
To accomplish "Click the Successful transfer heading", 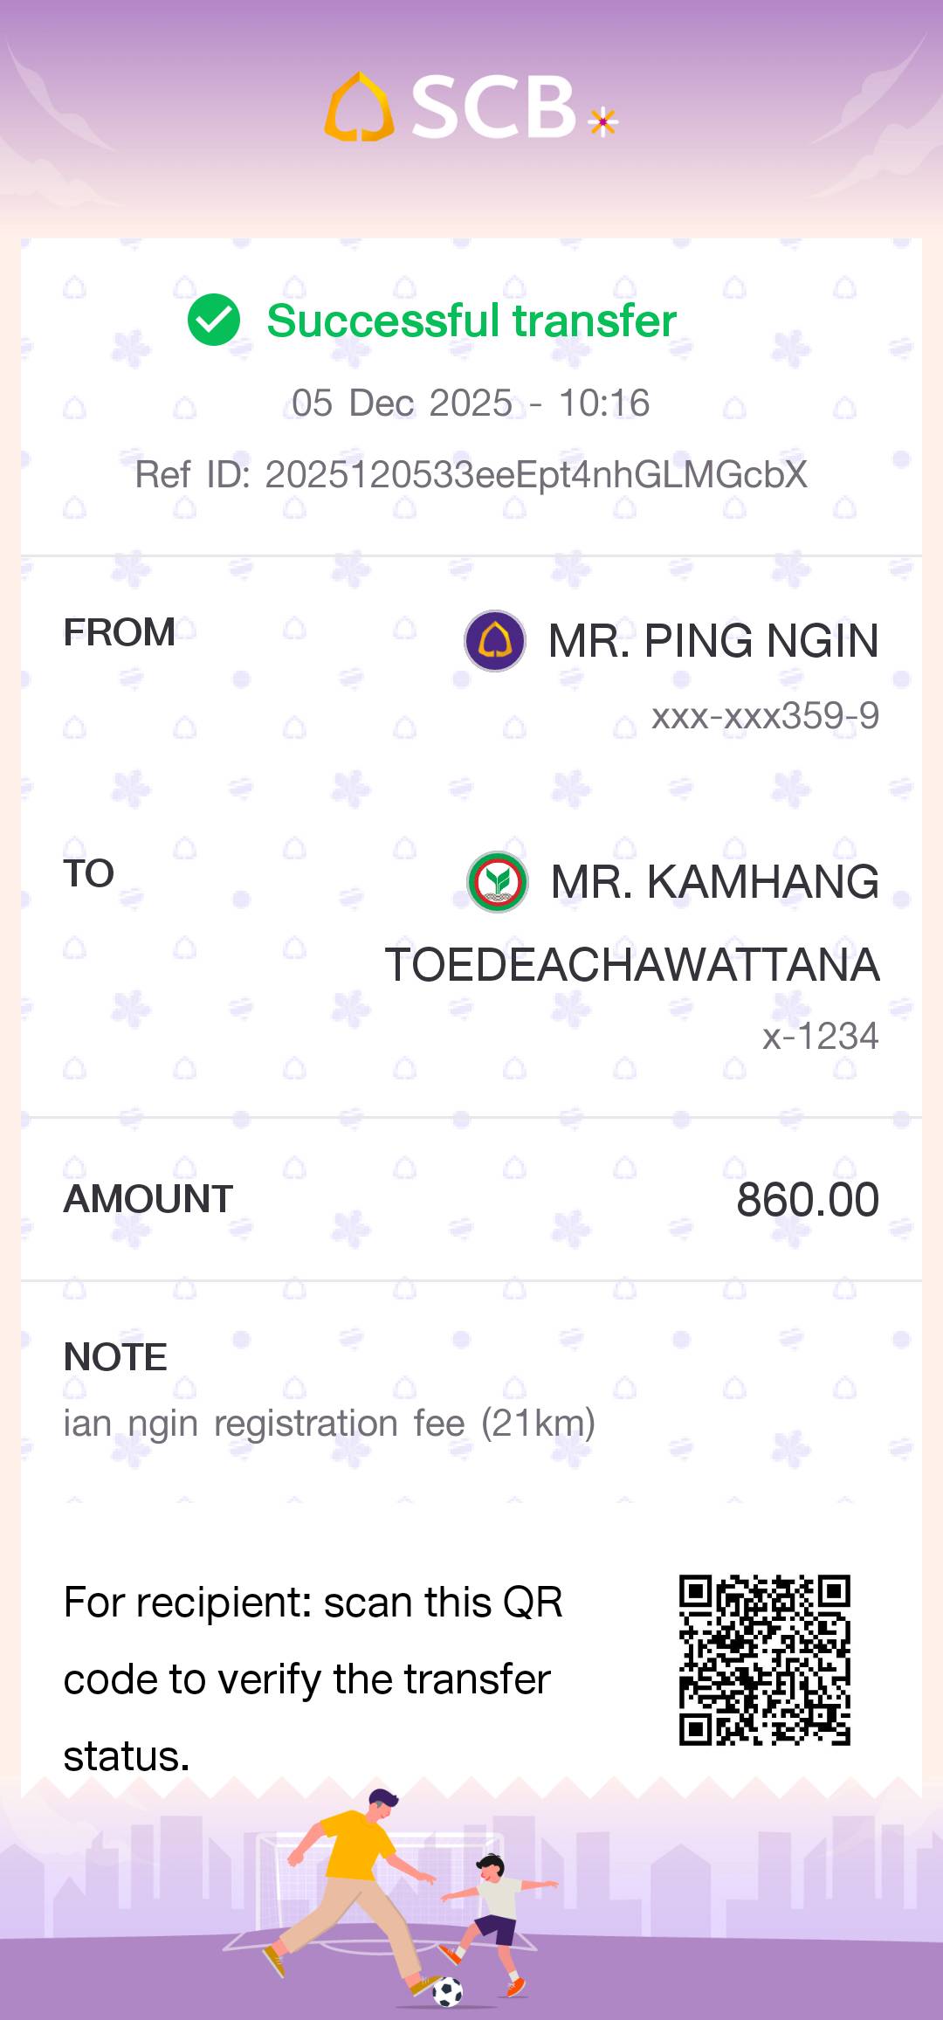I will (x=471, y=321).
